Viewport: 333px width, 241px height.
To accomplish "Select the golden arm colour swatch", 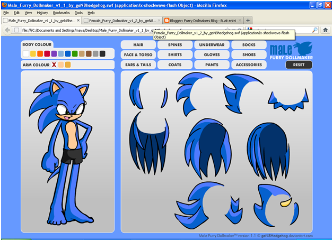I will (x=68, y=65).
